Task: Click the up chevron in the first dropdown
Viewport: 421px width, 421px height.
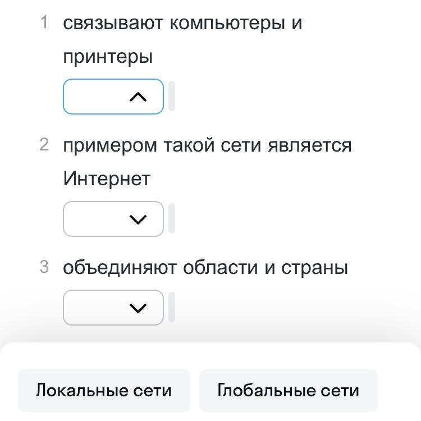Action: point(138,97)
